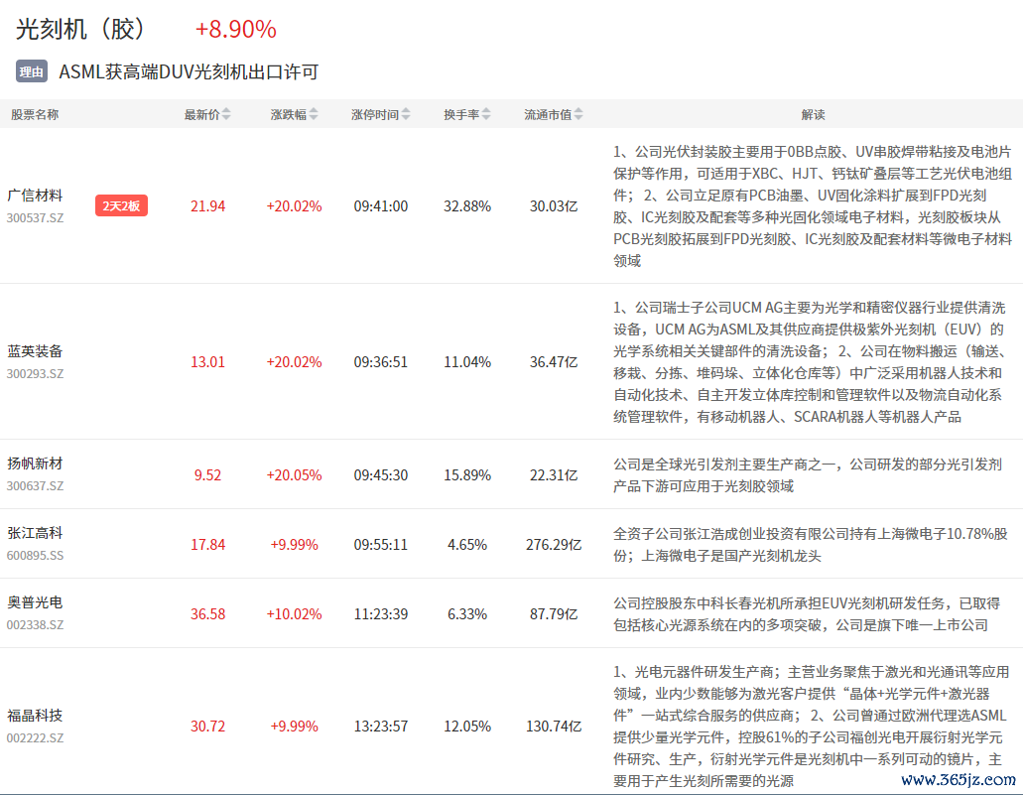
Task: Open stock 奥普光电
Action: coord(36,602)
